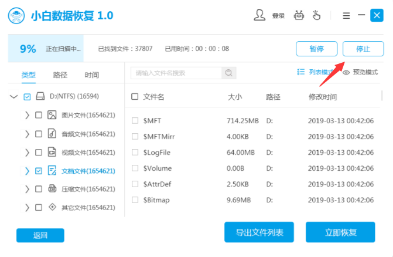
Task: Switch to the 时间 tab
Action: [x=91, y=75]
